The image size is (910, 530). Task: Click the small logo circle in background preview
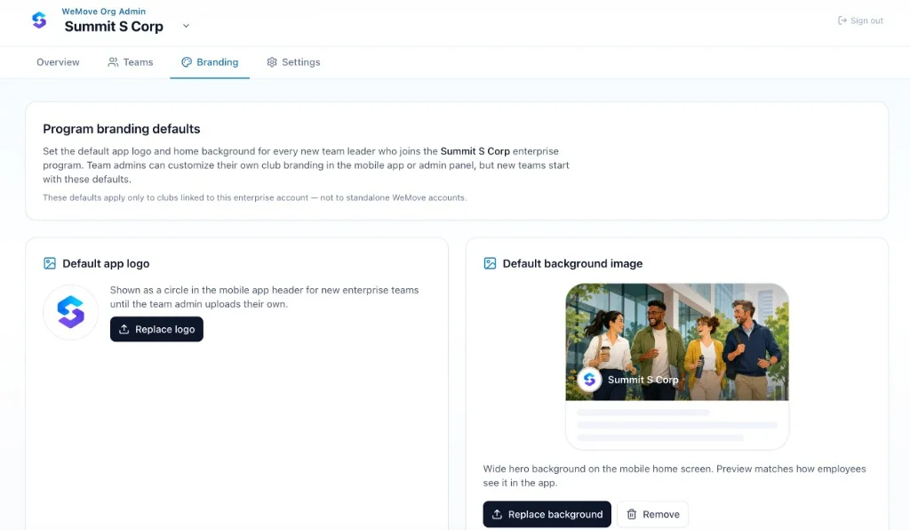pos(590,380)
